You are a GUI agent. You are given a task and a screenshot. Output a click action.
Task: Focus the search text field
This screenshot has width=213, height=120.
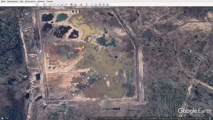point(17,5)
